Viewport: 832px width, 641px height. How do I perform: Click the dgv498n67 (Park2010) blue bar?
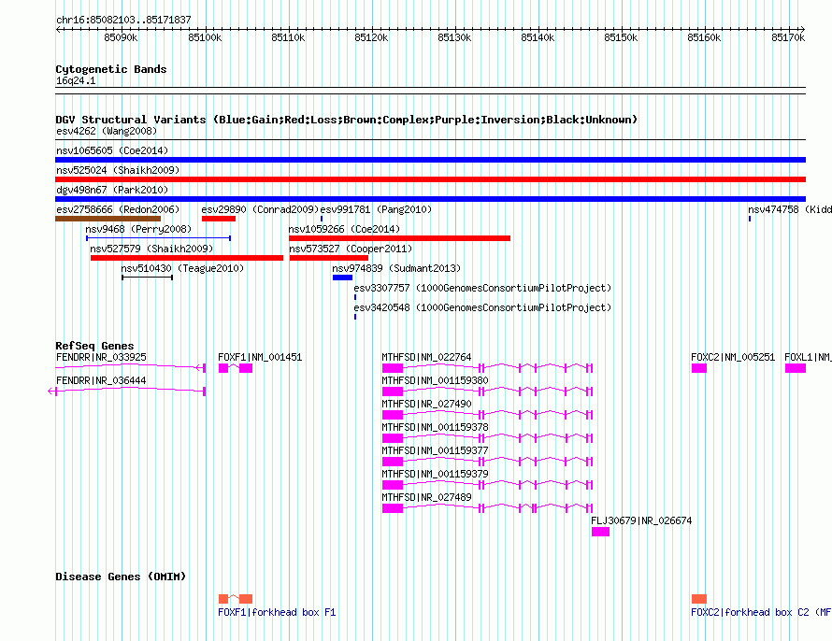click(430, 199)
